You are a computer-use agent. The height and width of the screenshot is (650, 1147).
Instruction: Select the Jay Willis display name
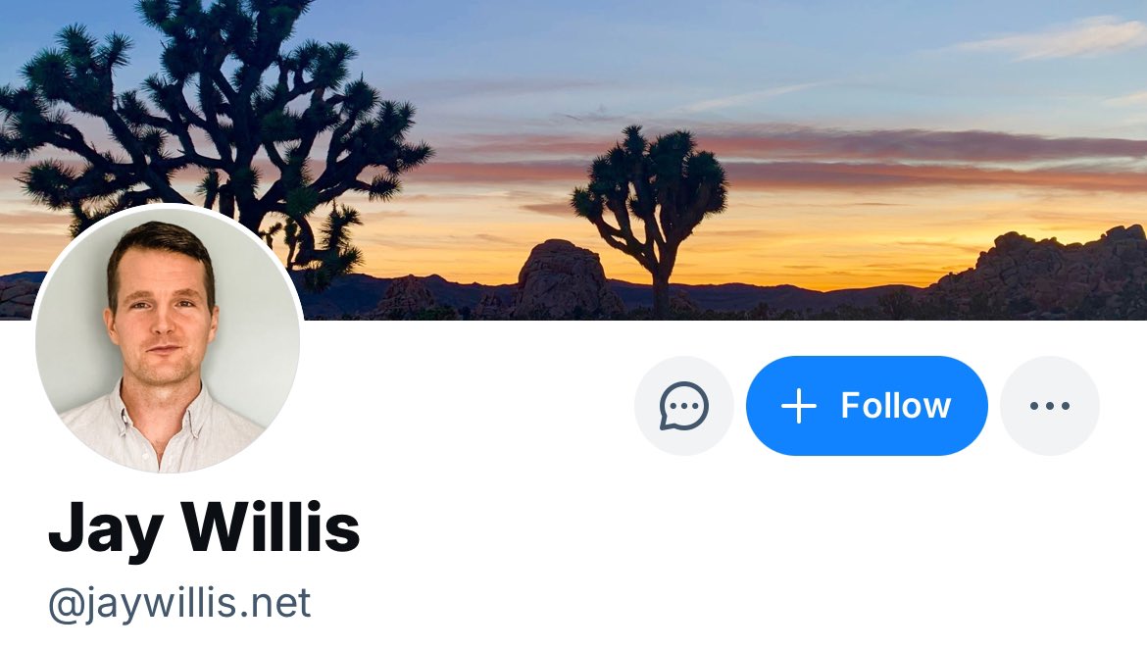click(x=204, y=527)
